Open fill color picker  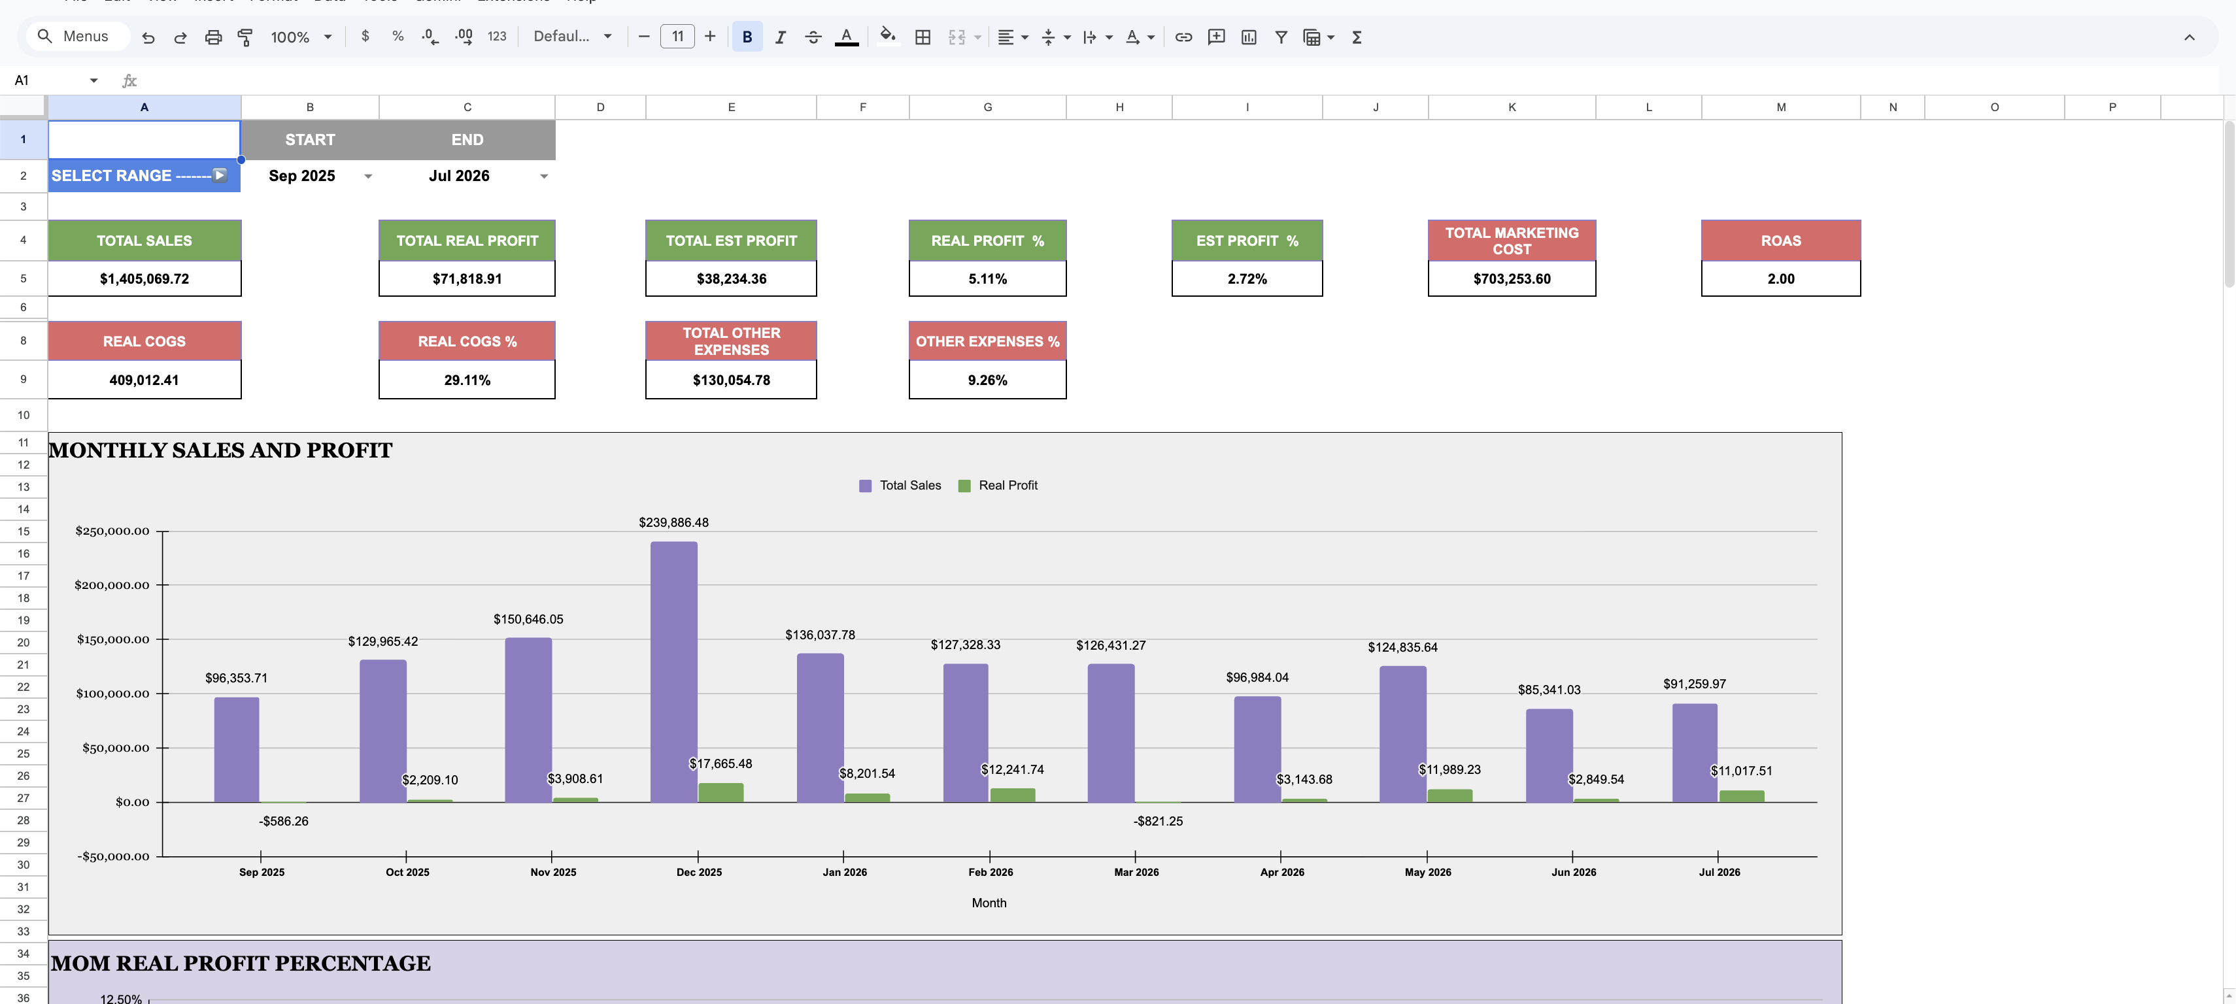click(887, 37)
